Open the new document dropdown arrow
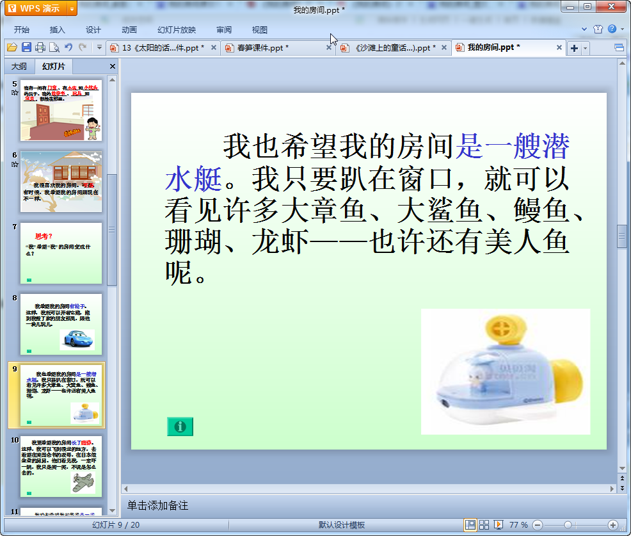Screen dimensions: 631x536 click(x=585, y=48)
